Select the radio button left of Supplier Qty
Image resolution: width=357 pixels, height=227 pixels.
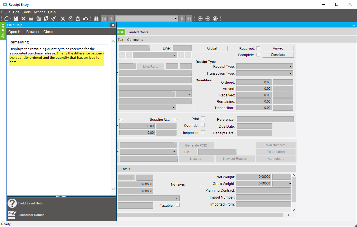pyautogui.click(x=121, y=120)
